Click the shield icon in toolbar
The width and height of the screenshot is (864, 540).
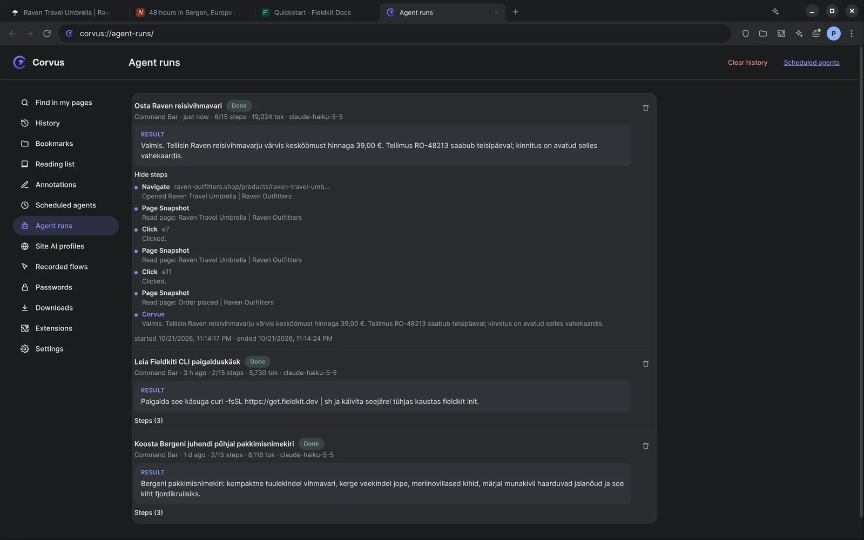tap(746, 33)
